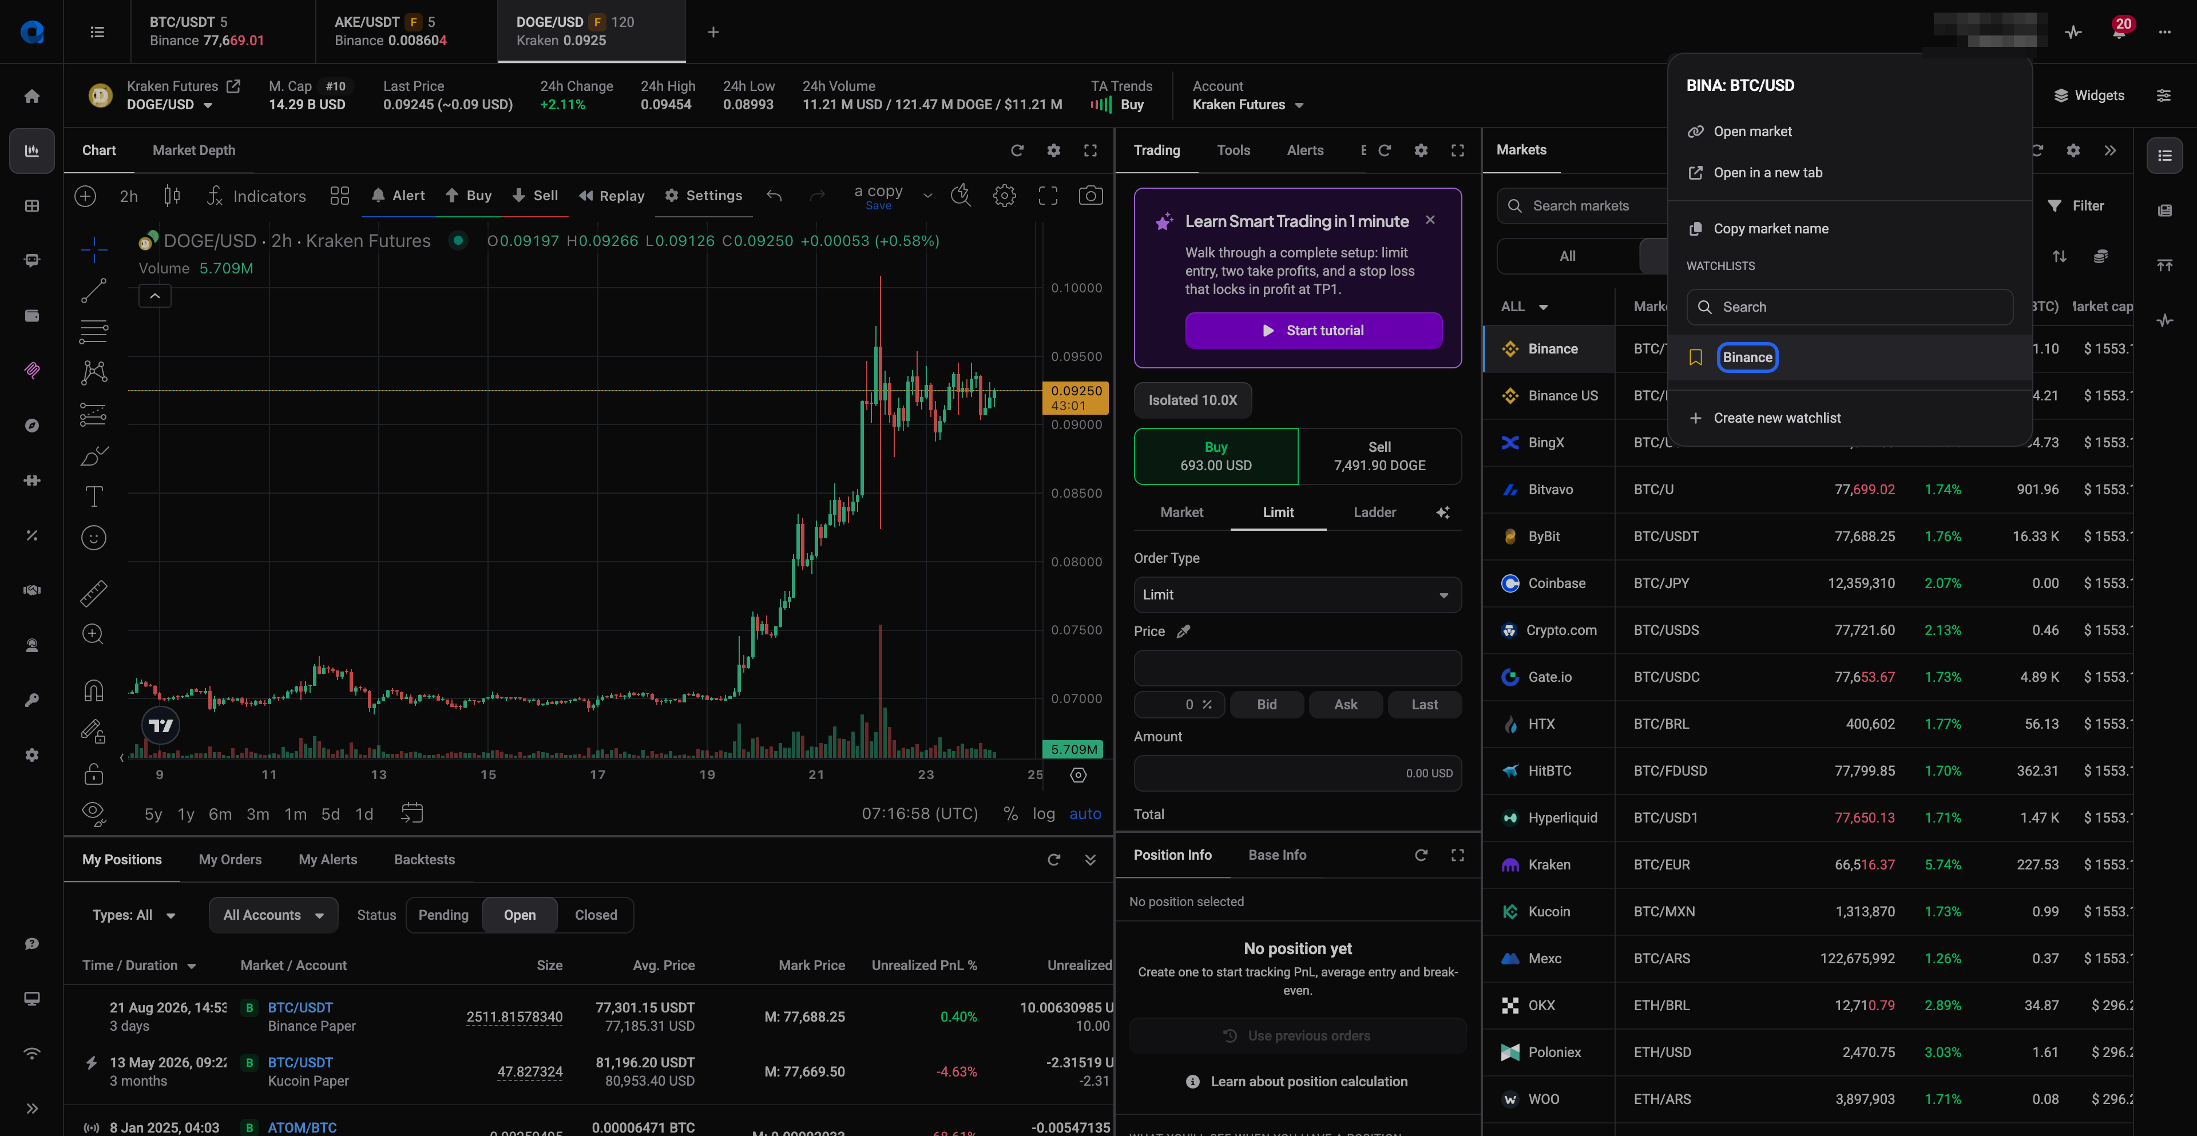Image resolution: width=2197 pixels, height=1136 pixels.
Task: Select the Buy 693.00 USD side
Action: click(1215, 456)
